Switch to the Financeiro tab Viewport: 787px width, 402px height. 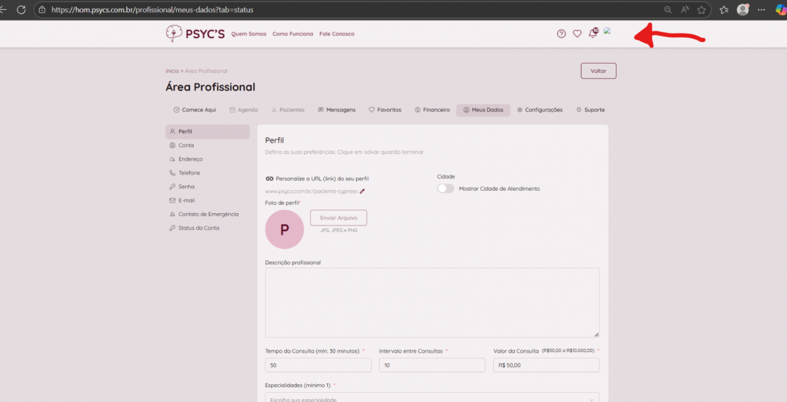432,110
